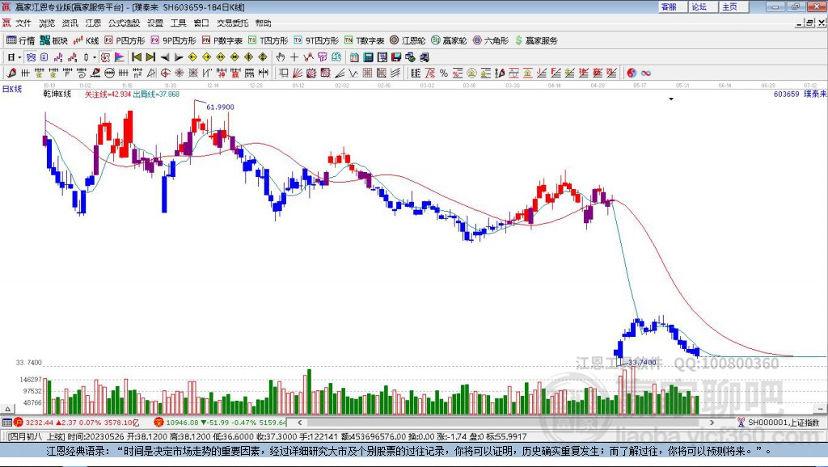The width and height of the screenshot is (828, 467).
Task: Open the 文件 menu
Action: pos(23,23)
